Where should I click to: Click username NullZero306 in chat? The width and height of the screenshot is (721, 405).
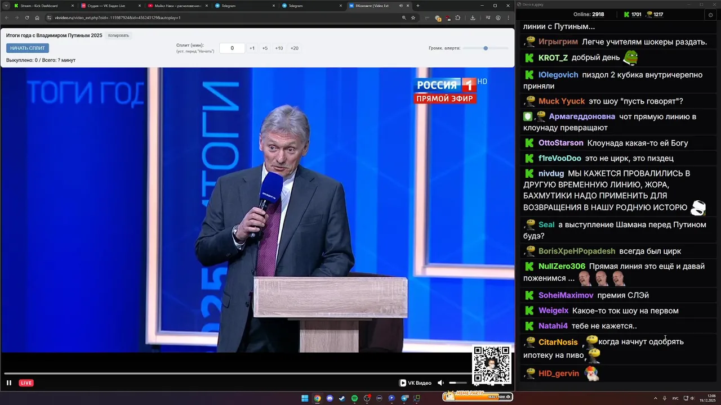click(x=562, y=266)
